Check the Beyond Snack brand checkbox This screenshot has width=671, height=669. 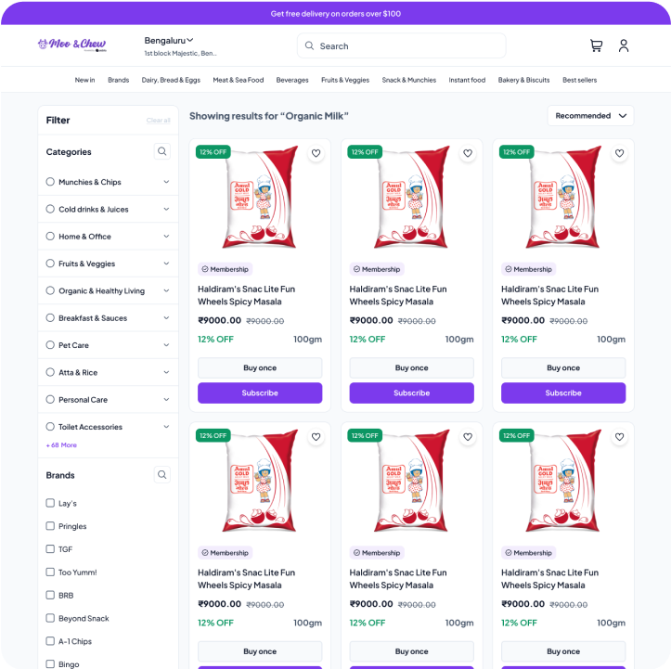[x=50, y=618]
